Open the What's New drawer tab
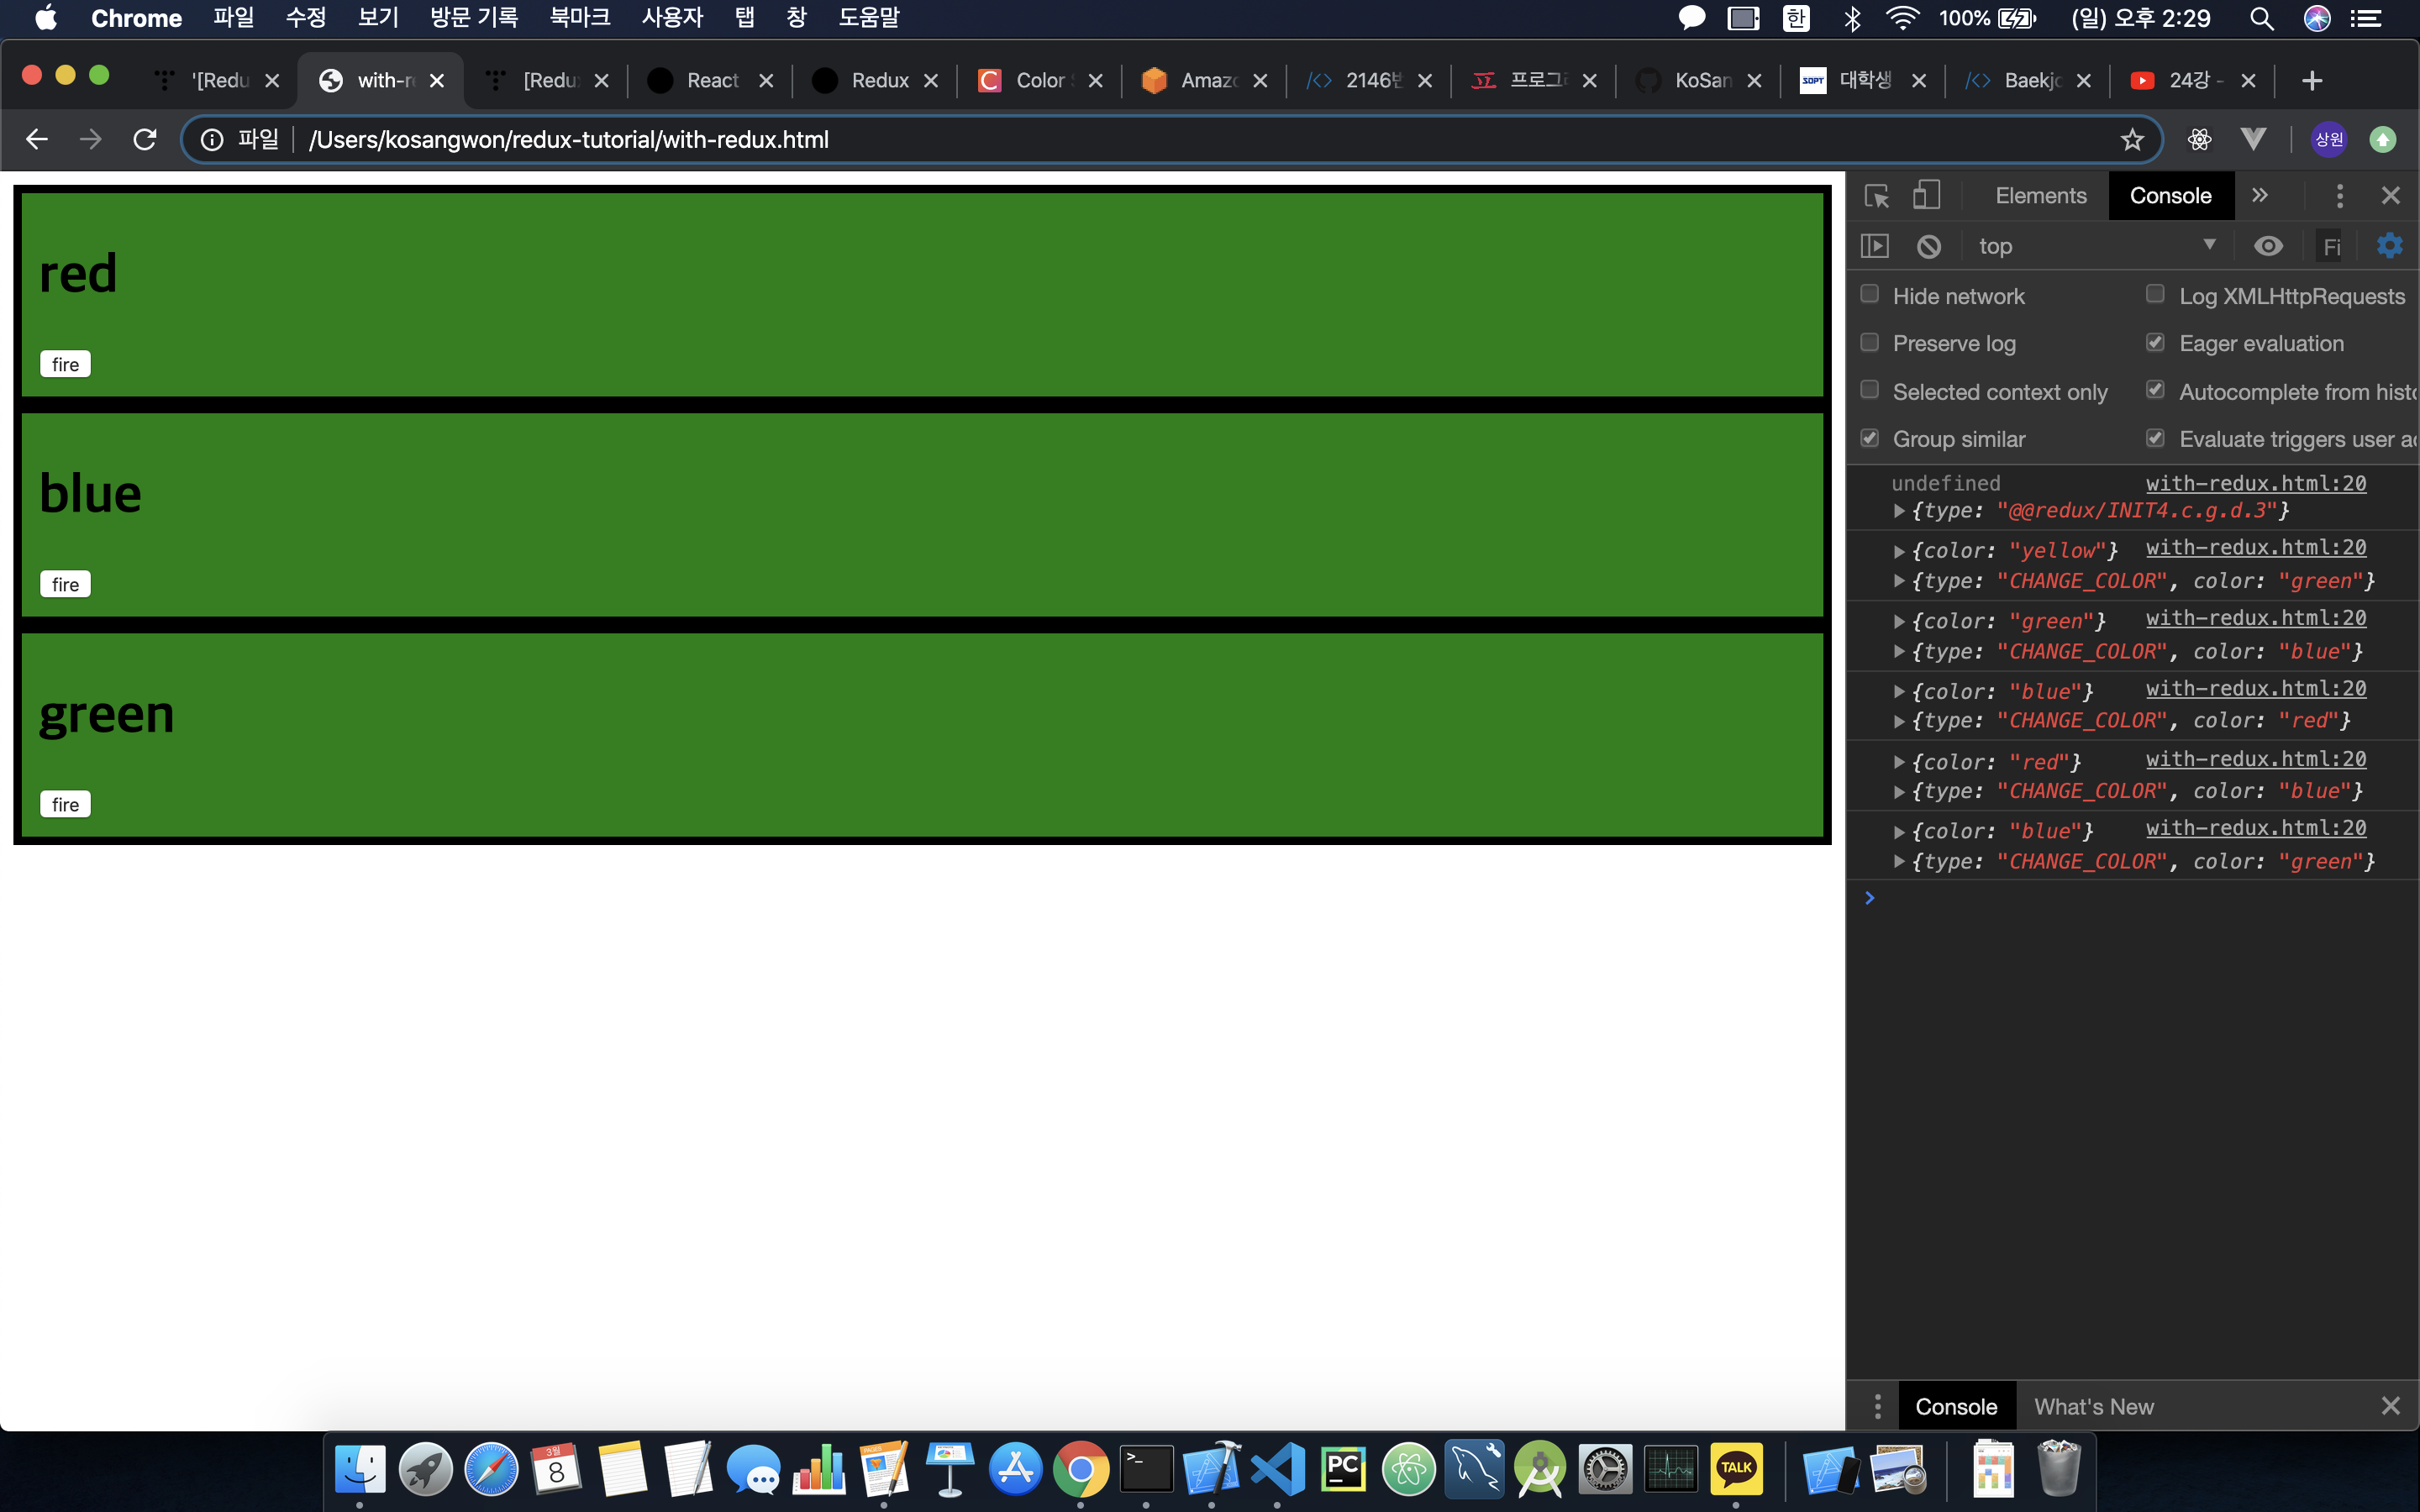2420x1512 pixels. 2093,1406
